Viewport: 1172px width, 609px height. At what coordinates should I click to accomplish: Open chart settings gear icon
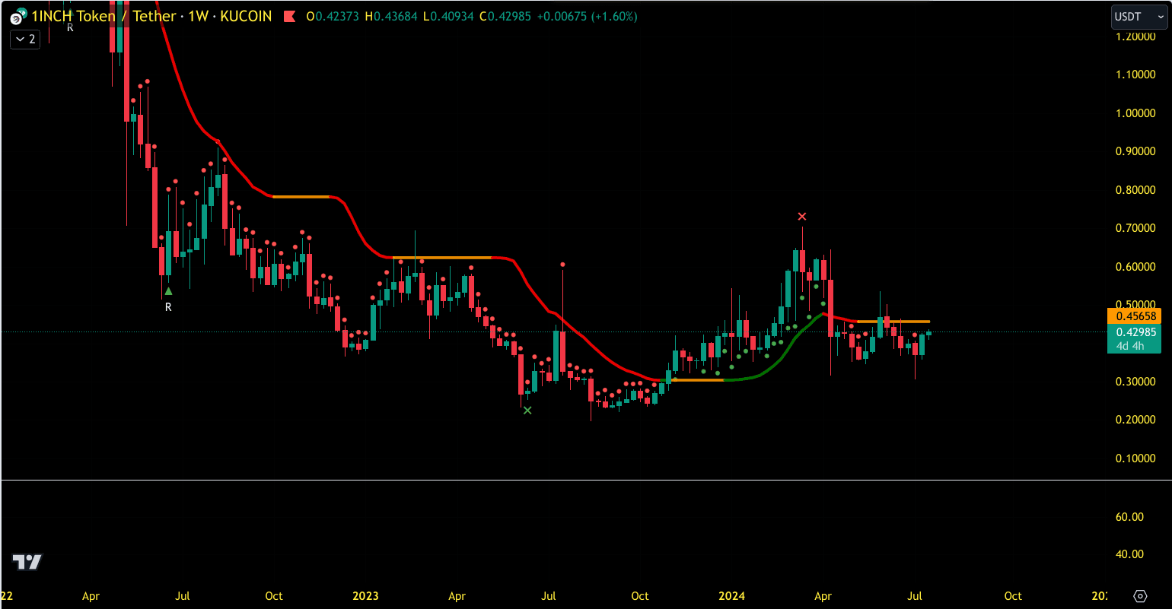(x=1140, y=595)
